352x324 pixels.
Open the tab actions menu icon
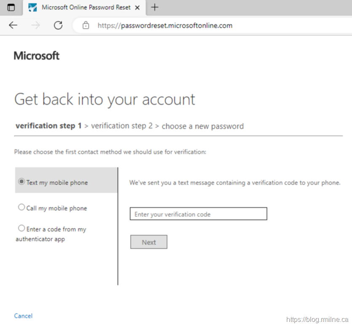click(11, 7)
